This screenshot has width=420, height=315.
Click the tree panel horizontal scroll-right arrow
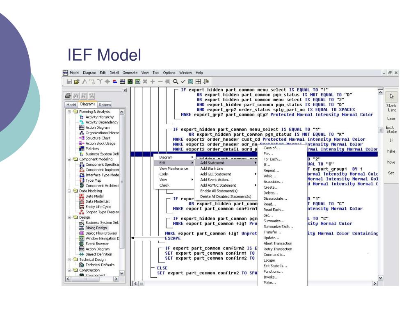[x=116, y=279]
